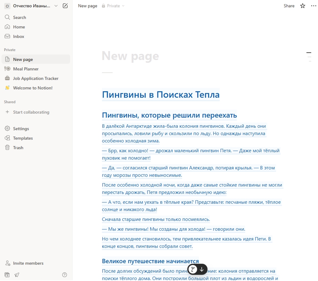Open the Private sharing dropdown
The height and width of the screenshot is (281, 318).
(113, 6)
